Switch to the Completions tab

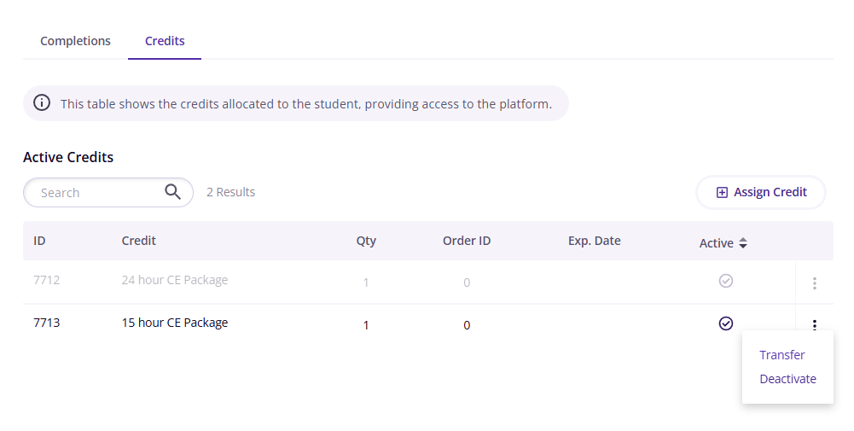[75, 41]
